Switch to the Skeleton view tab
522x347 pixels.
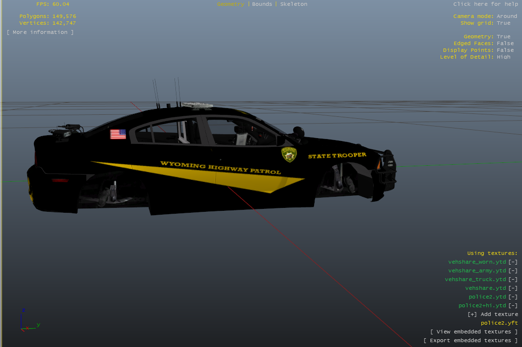coord(294,4)
